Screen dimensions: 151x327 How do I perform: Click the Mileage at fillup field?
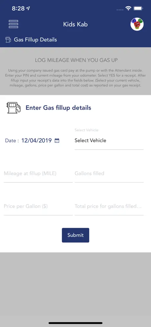point(38,173)
